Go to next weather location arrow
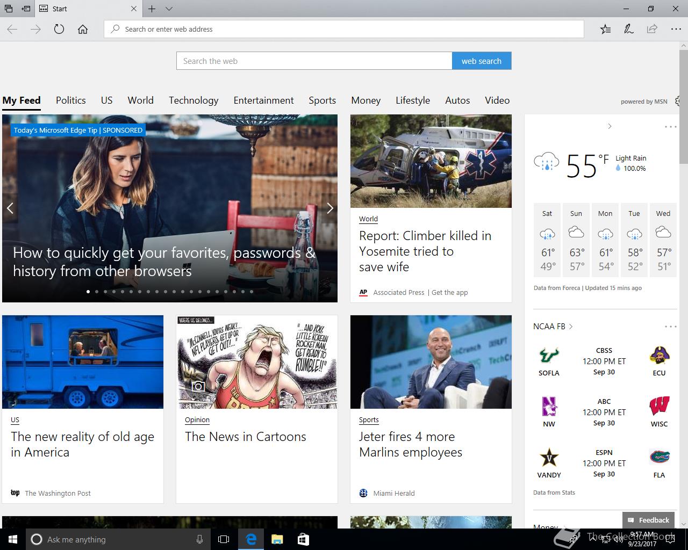Viewport: 688px width, 550px height. (610, 126)
